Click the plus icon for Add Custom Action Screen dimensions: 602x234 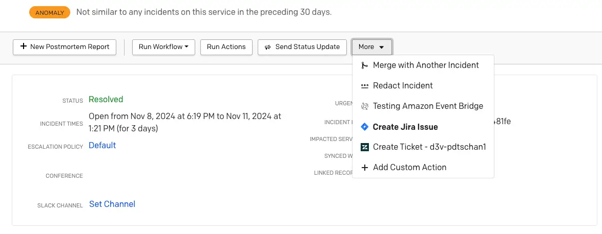coord(364,168)
